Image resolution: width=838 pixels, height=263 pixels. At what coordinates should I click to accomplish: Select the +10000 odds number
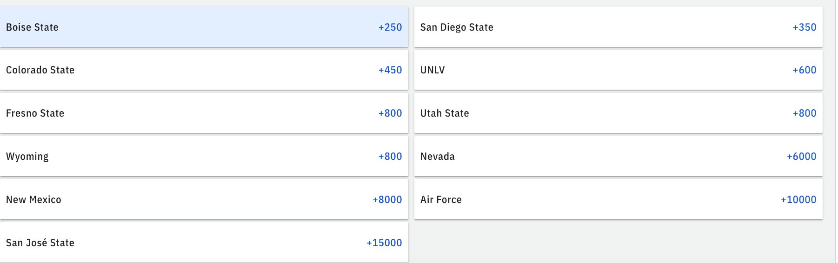click(x=798, y=199)
